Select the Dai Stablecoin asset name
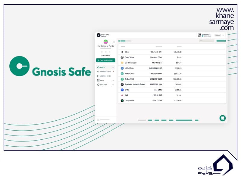The width and height of the screenshot is (241, 181). click(131, 63)
